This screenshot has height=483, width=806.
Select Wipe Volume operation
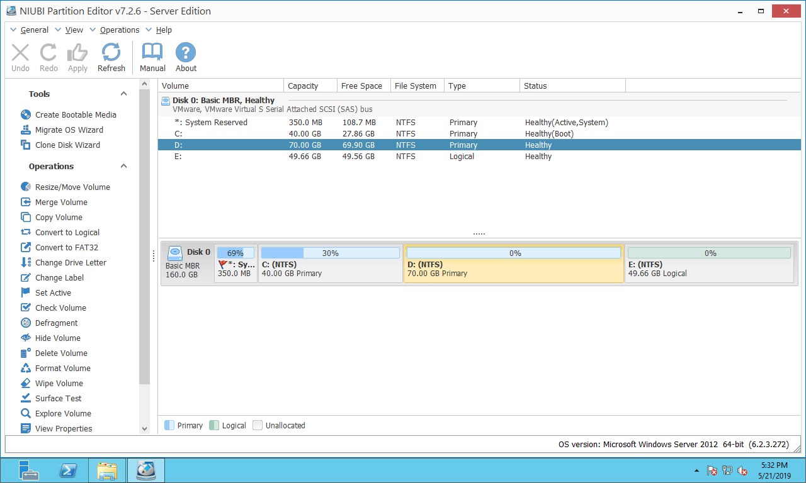point(59,383)
